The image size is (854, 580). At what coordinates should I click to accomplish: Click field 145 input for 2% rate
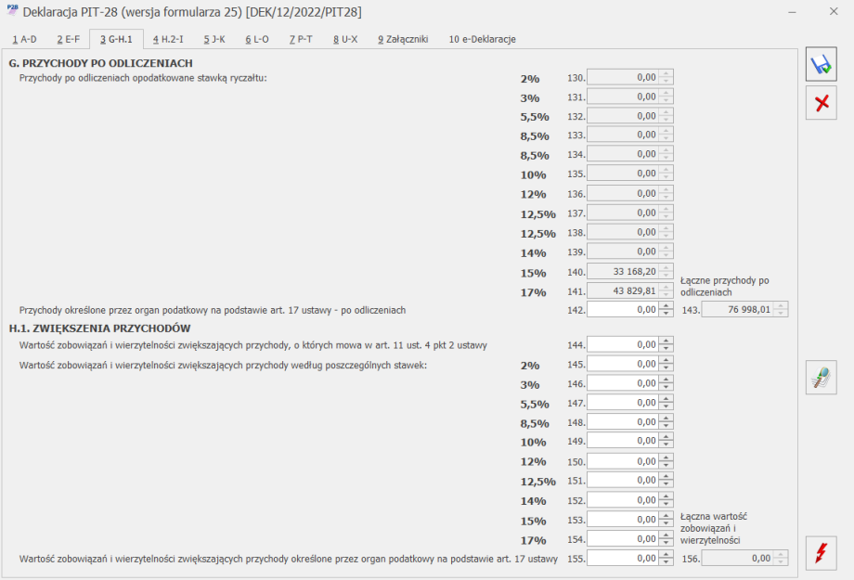(x=623, y=364)
